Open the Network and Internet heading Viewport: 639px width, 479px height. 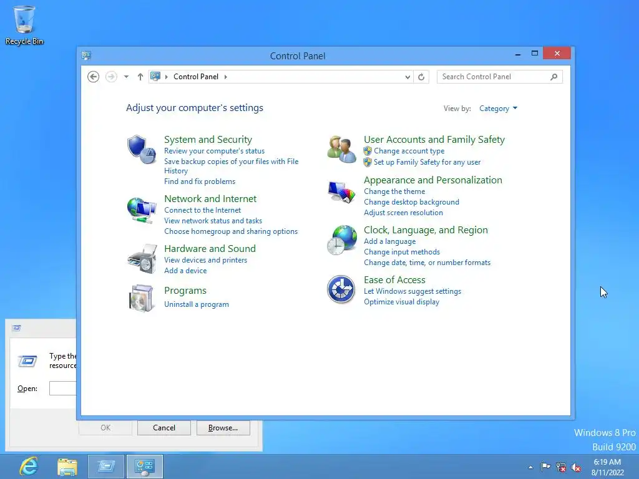[210, 198]
